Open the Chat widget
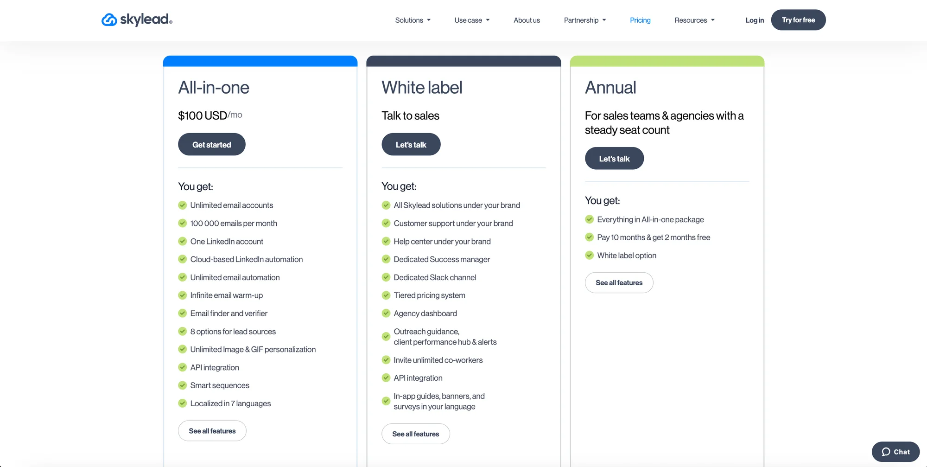 (895, 452)
